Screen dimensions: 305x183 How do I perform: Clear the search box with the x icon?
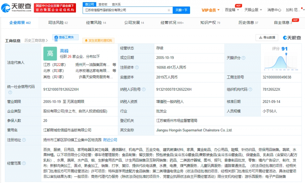click(169, 10)
